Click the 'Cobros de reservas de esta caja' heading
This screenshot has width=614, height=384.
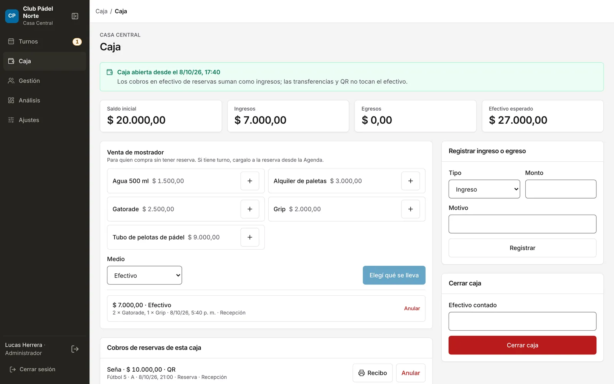(154, 348)
